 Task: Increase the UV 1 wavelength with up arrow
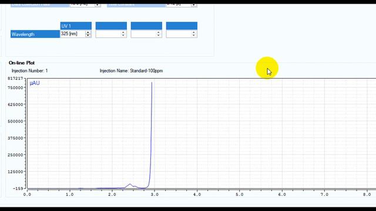coord(88,32)
